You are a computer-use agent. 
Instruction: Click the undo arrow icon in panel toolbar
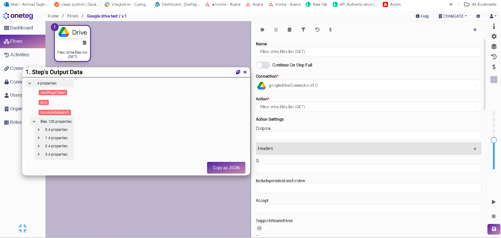[317, 30]
